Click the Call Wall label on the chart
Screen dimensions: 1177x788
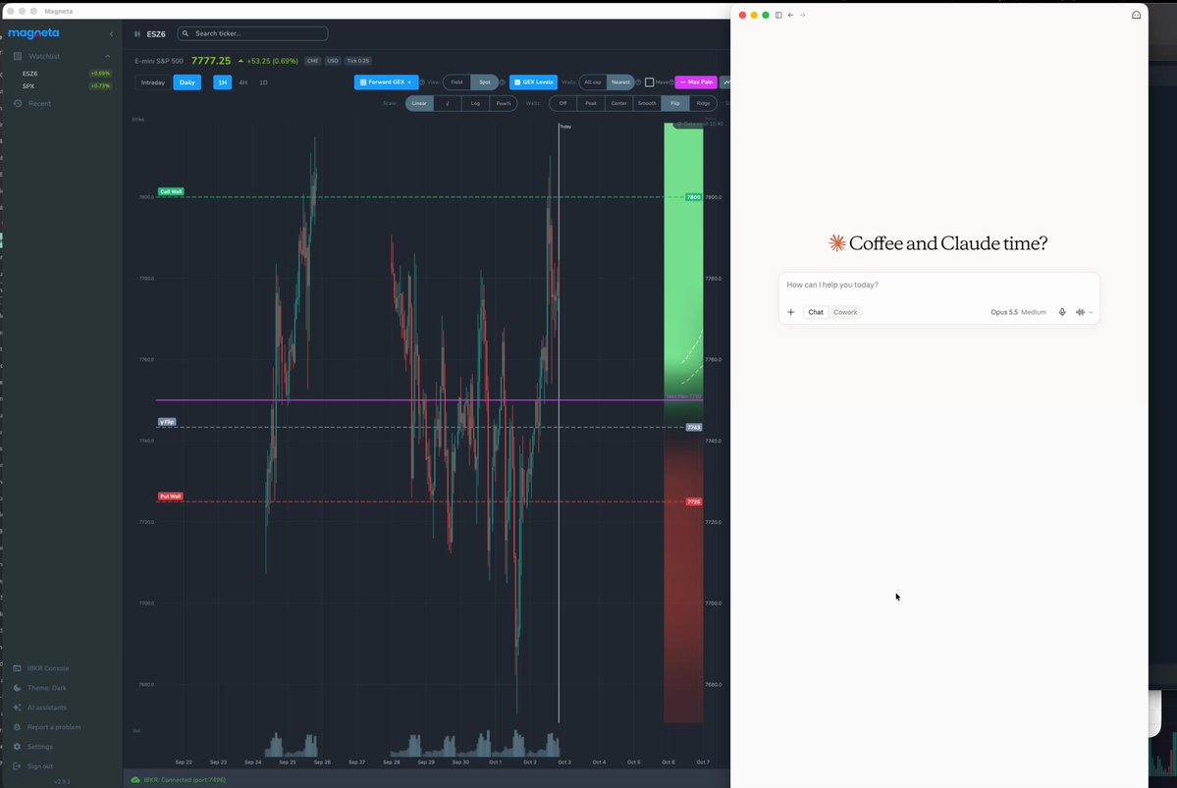click(x=171, y=192)
